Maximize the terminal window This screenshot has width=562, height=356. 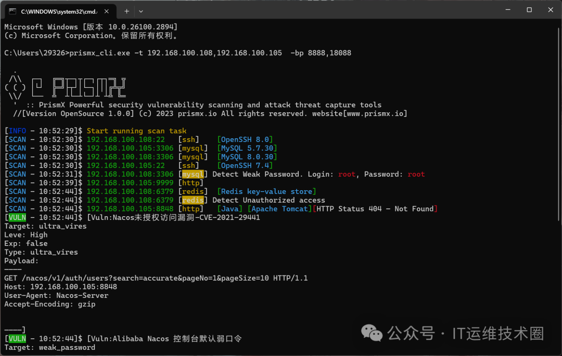(x=529, y=10)
